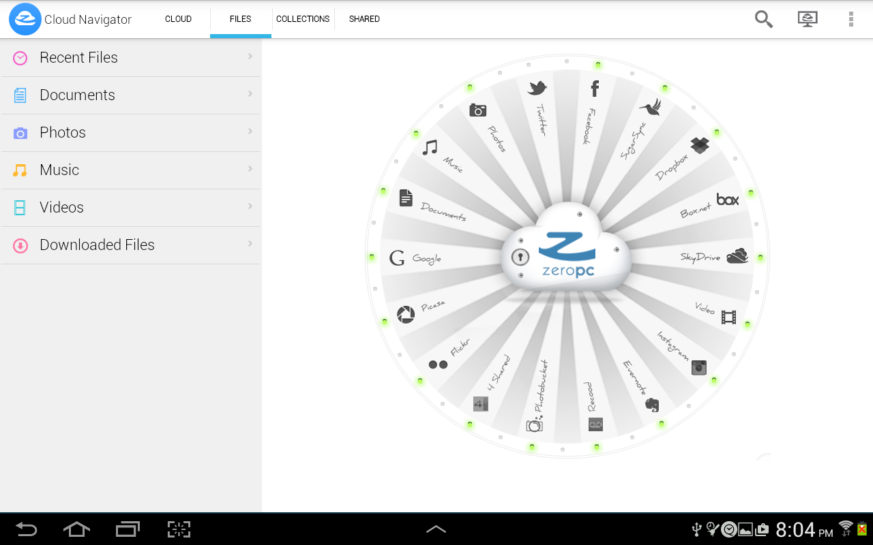Viewport: 873px width, 545px height.
Task: Click the Evernote handwritten label
Action: click(x=634, y=377)
